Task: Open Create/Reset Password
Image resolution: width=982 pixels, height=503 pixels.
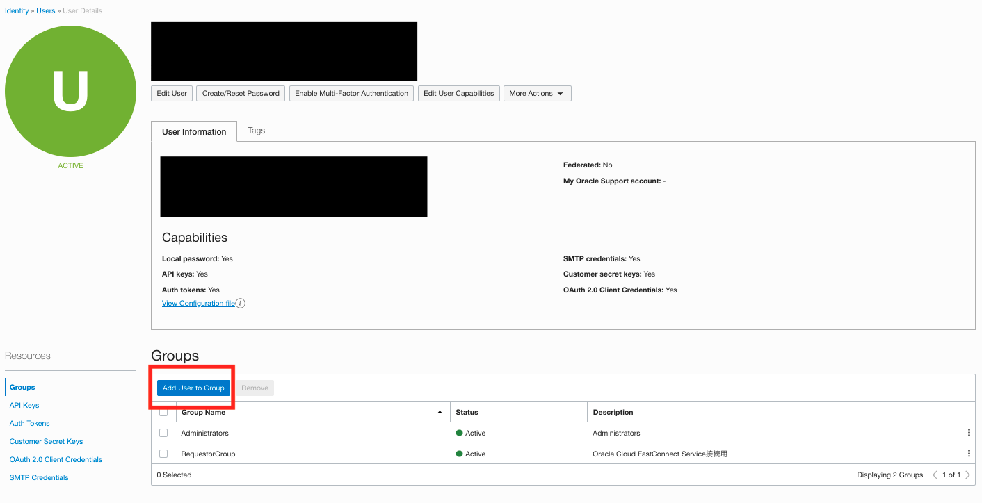Action: point(241,94)
